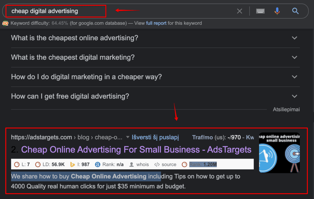314x199 pixels.
Task: Click the SEOquake logo icon
Action: [6, 23]
